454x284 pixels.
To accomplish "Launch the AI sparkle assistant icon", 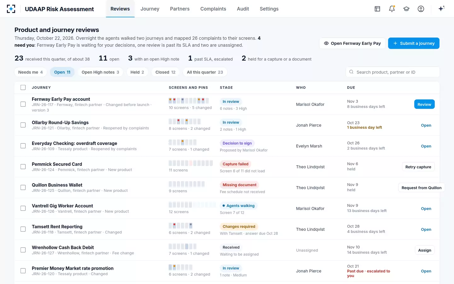I will click(441, 9).
